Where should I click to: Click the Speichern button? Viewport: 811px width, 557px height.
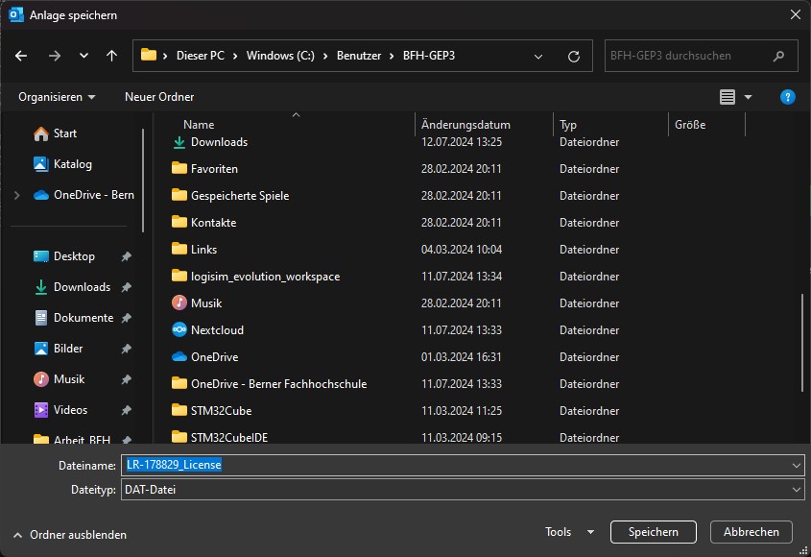[654, 532]
